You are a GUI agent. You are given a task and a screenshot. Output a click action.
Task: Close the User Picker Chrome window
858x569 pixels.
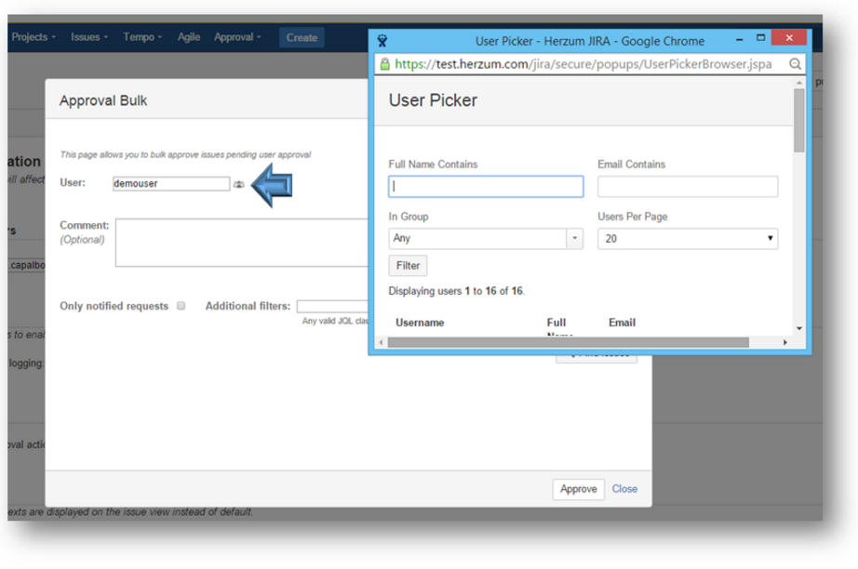(x=789, y=39)
